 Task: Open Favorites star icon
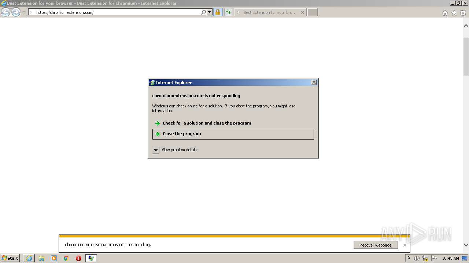pyautogui.click(x=454, y=13)
